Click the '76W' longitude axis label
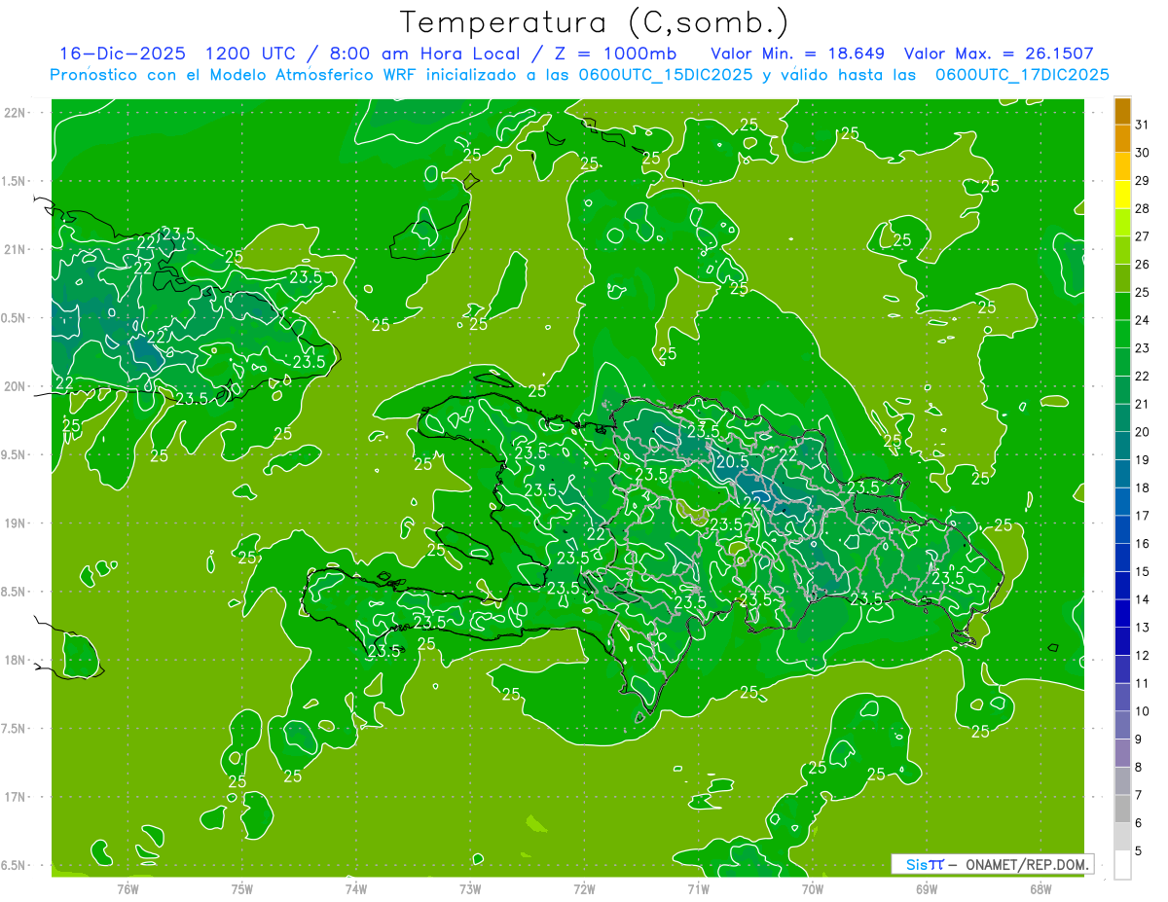Viewport: 1168px width, 902px height. point(128,888)
